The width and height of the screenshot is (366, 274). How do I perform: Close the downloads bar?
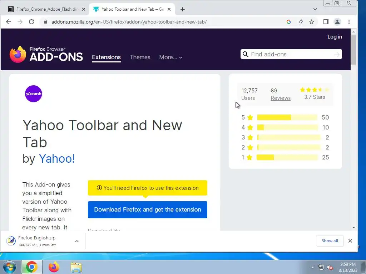[350, 241]
